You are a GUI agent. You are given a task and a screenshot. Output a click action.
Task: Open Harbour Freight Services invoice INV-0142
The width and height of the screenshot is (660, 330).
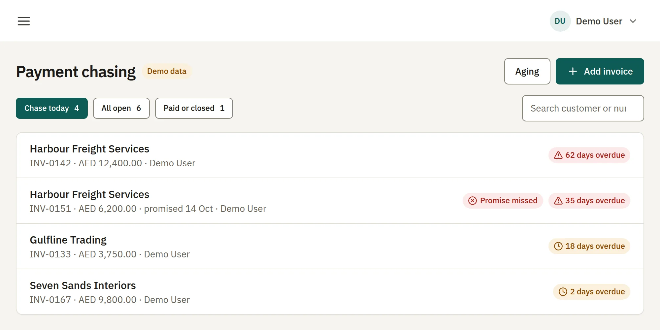point(330,155)
